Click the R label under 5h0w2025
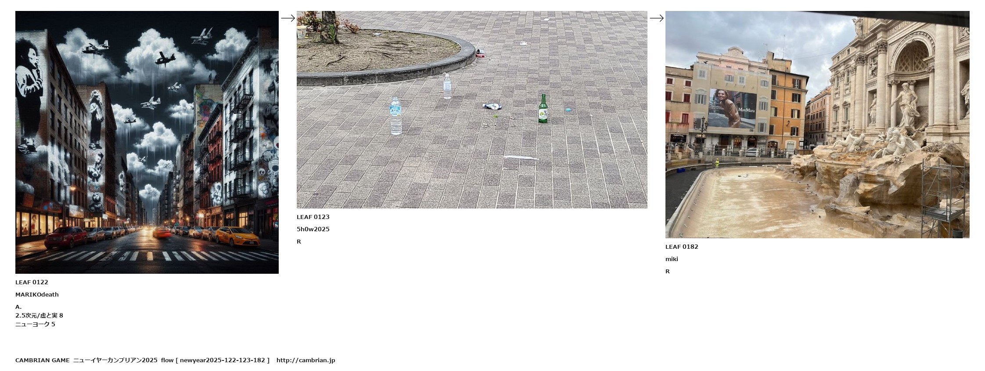 point(299,242)
